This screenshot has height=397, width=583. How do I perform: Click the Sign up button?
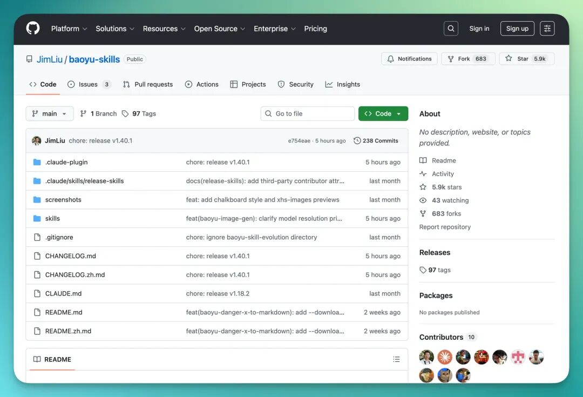click(x=517, y=28)
